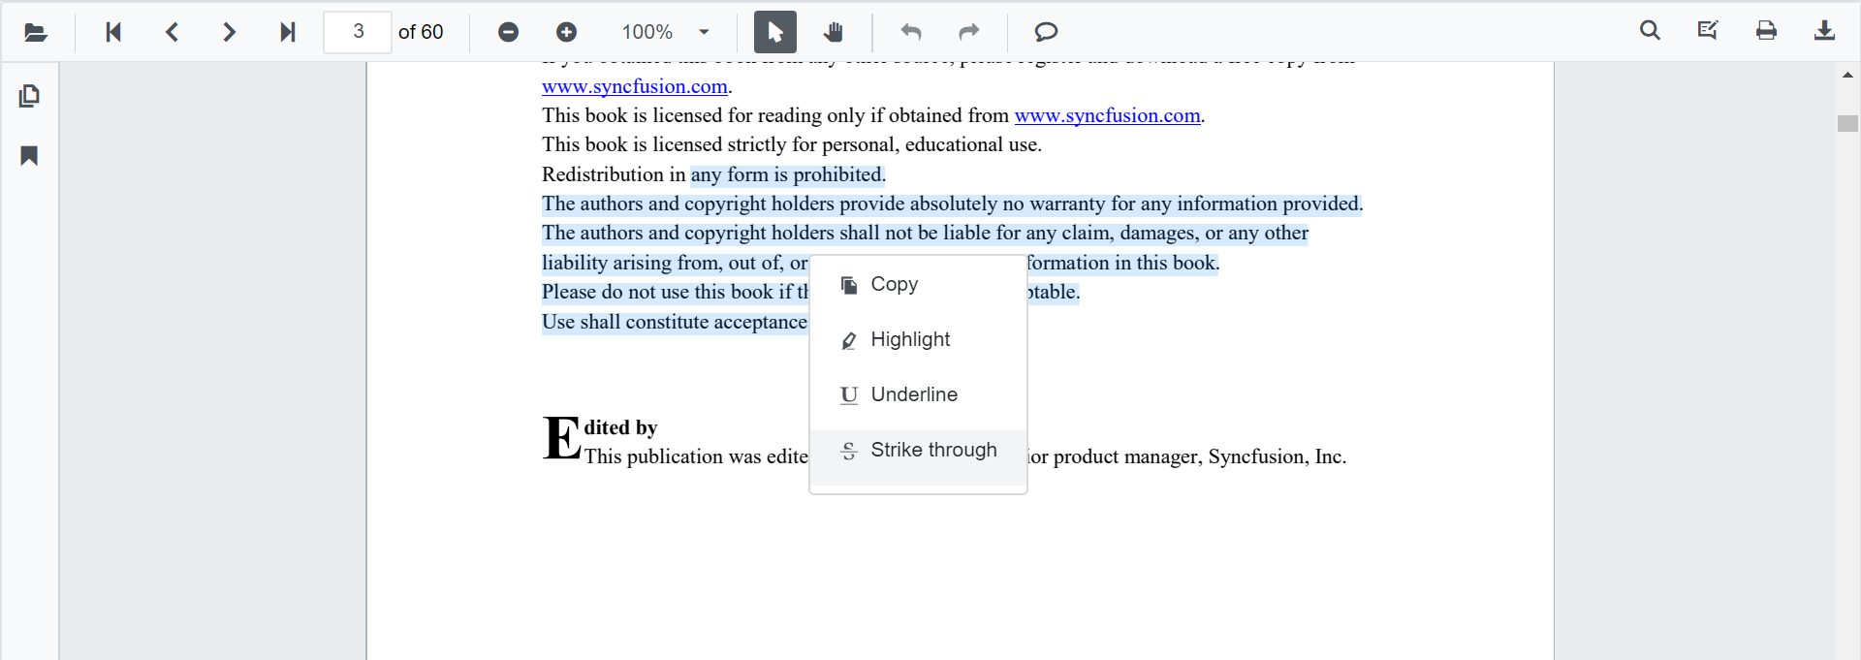Open the first www.syncfusion.com link
Image resolution: width=1861 pixels, height=660 pixels.
[x=635, y=86]
